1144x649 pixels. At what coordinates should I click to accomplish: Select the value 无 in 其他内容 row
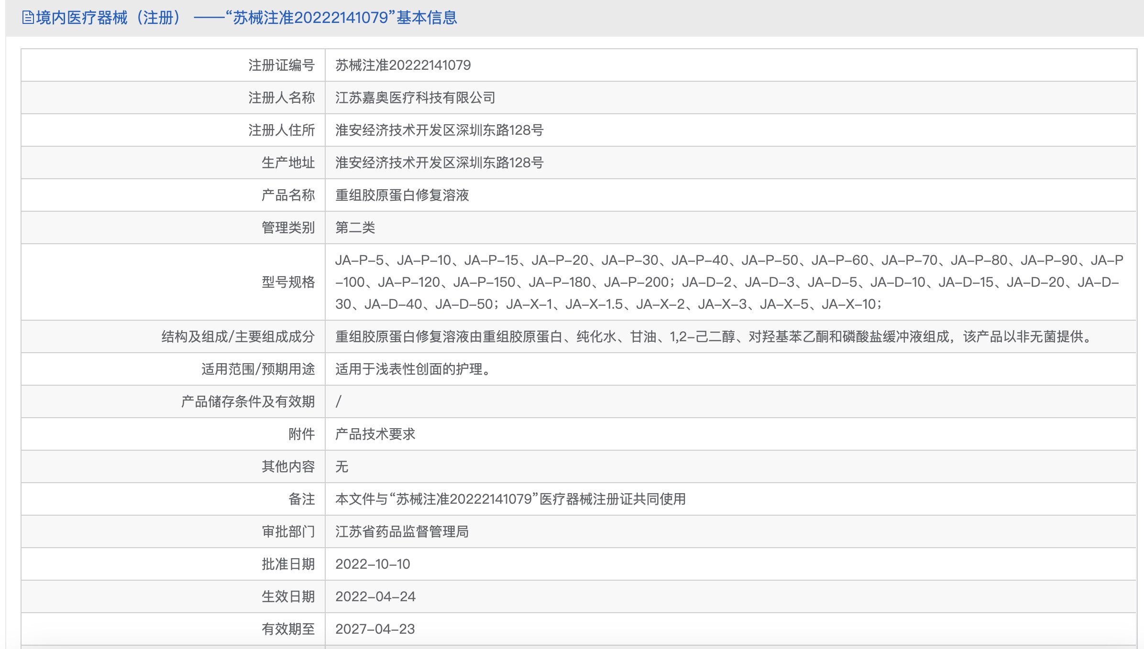coord(341,466)
